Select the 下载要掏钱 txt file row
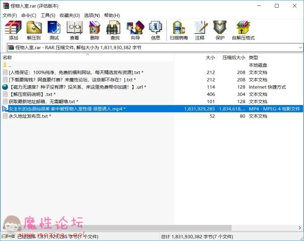Image resolution: width=304 pixels, height=241 pixels. pos(152,80)
